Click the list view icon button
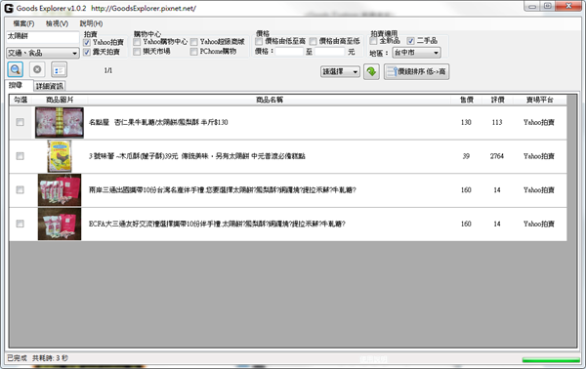This screenshot has width=586, height=369. click(59, 70)
